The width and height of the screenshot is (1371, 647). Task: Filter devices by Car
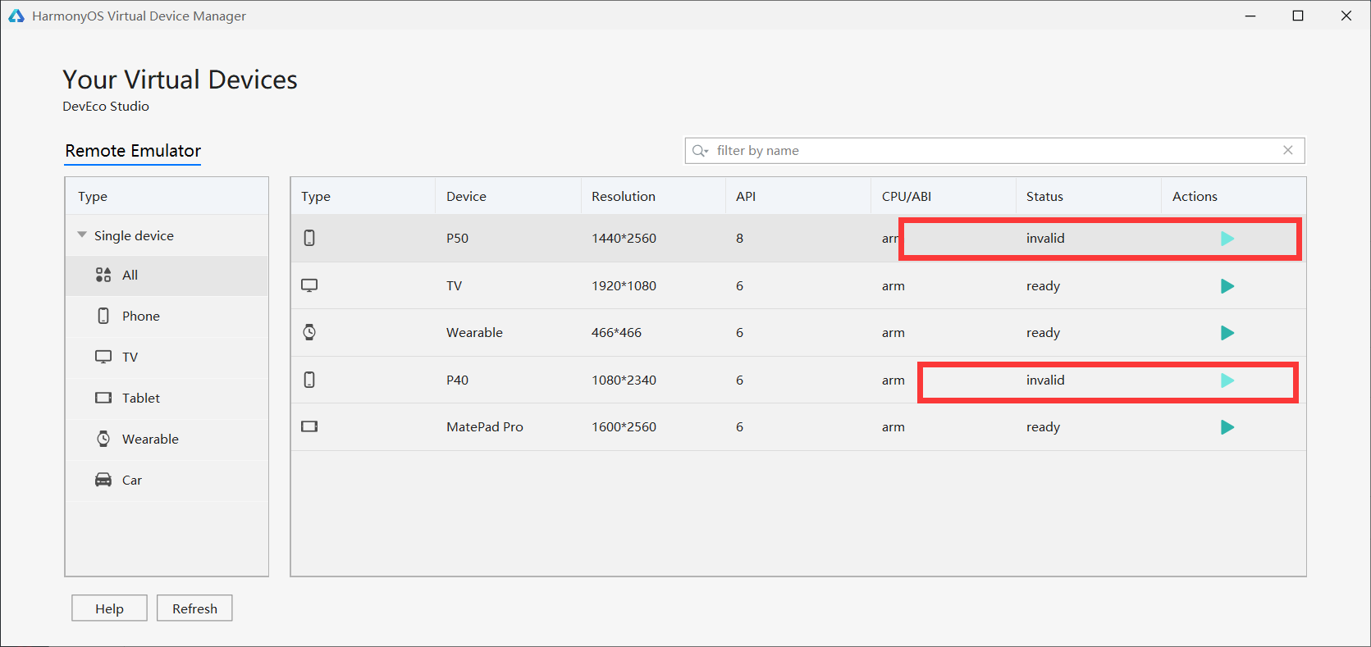tap(167, 481)
